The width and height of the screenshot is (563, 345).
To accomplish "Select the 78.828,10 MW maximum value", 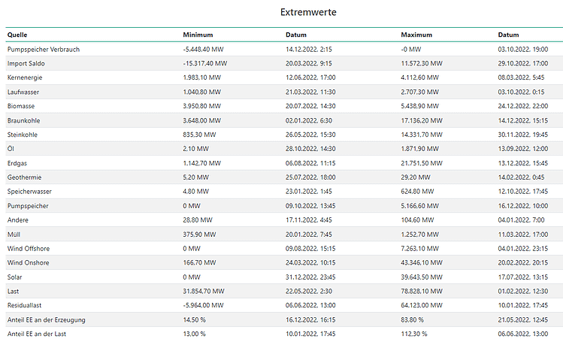I will coord(422,291).
